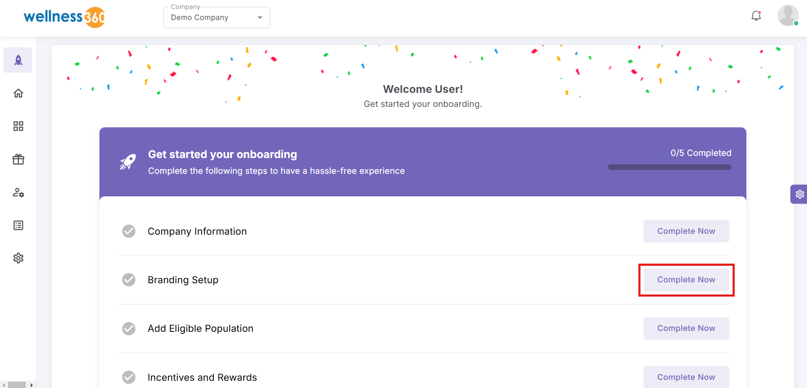Screen dimensions: 807x388
Task: Open the Demo Company dropdown
Action: [217, 17]
